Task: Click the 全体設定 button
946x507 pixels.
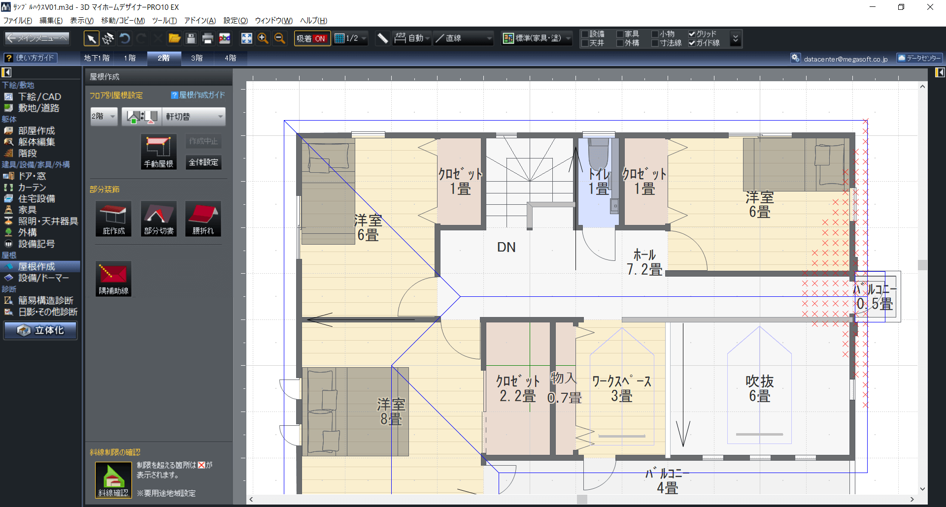Action: [x=203, y=162]
